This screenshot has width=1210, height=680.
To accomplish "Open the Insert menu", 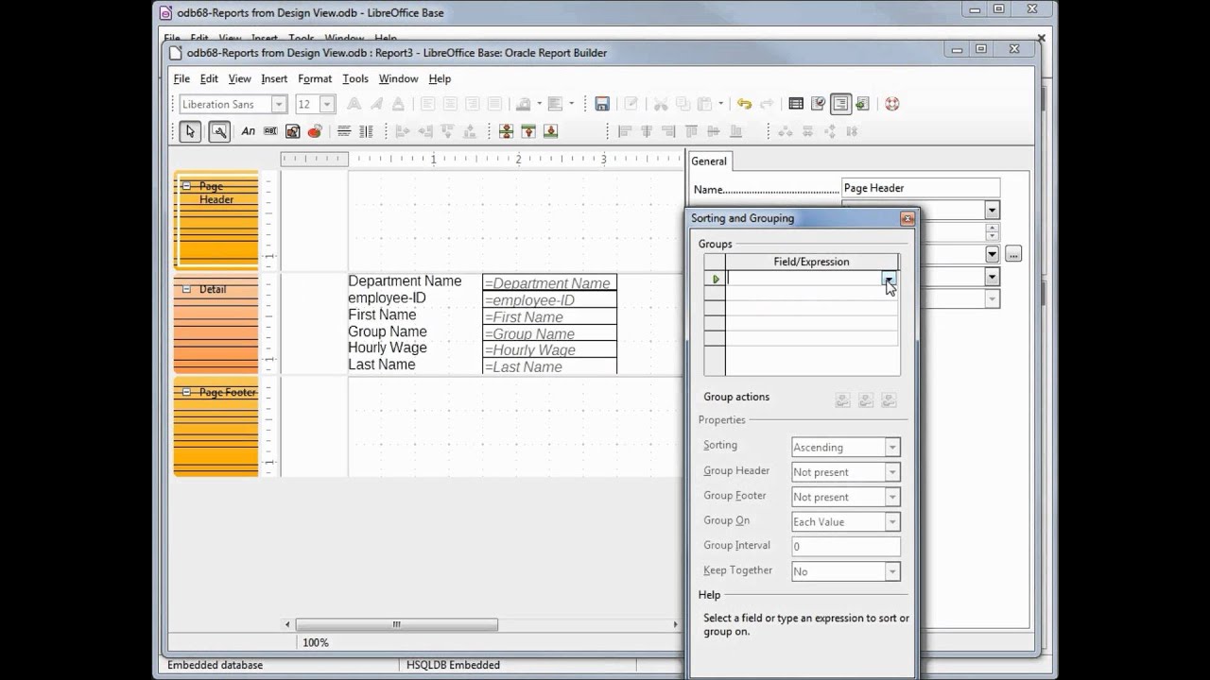I will click(x=274, y=79).
